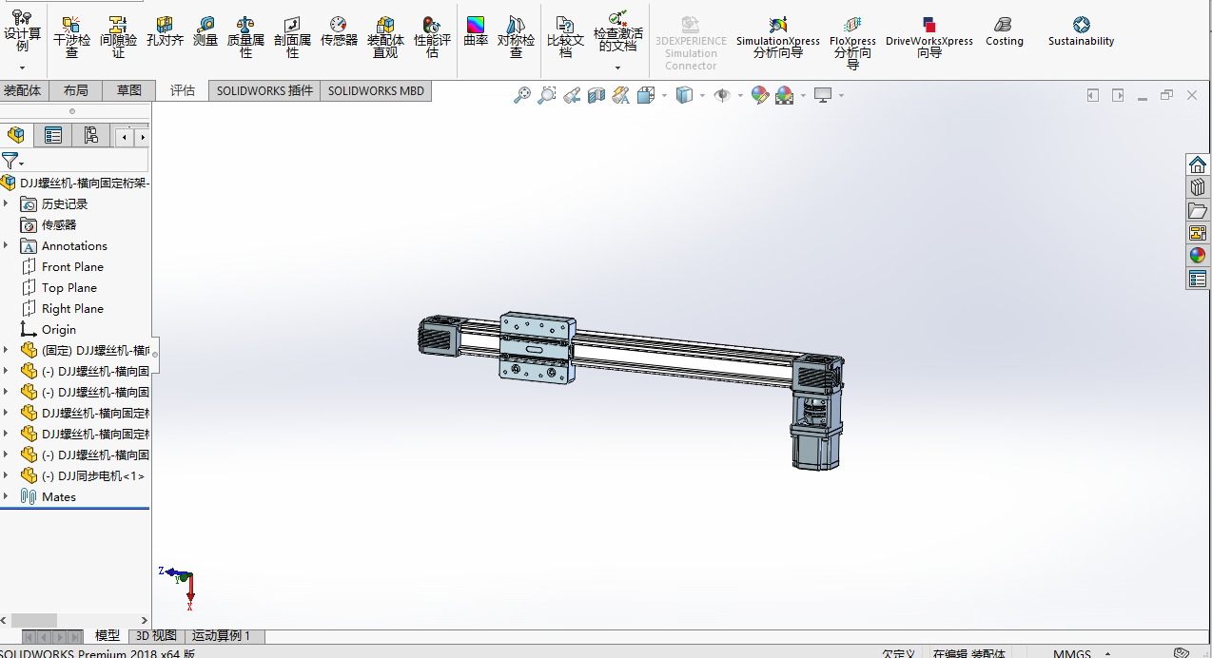Screen dimensions: 1212x658
Task: Switch to the ConfigurationManager tab
Action: pyautogui.click(x=90, y=135)
